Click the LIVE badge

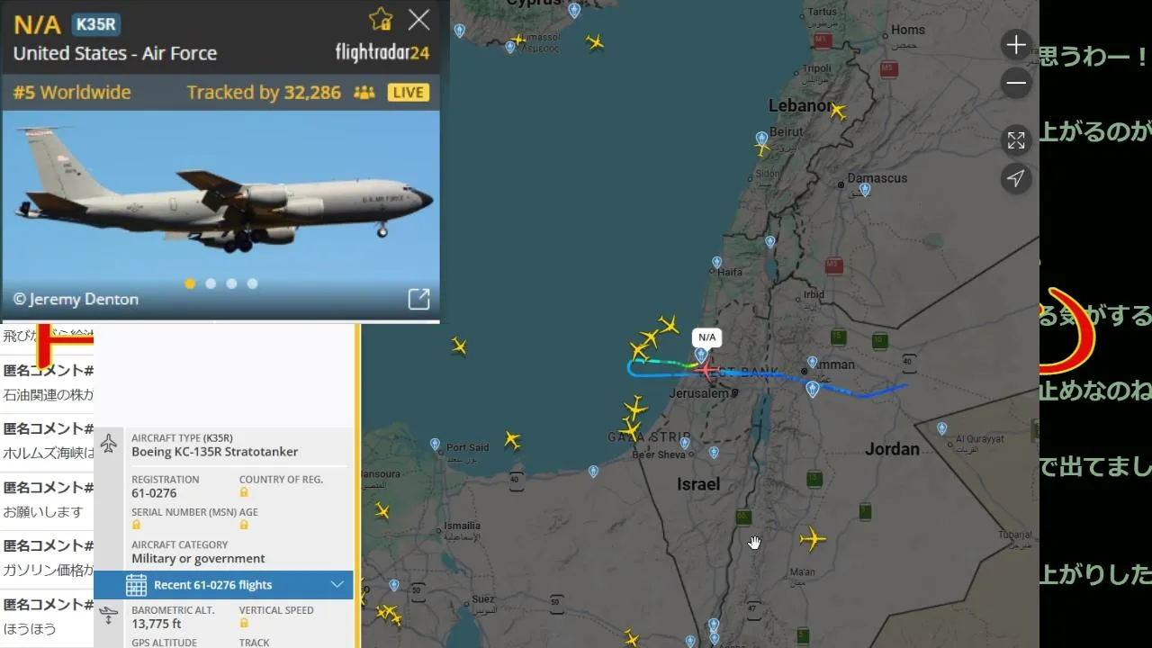pyautogui.click(x=408, y=93)
